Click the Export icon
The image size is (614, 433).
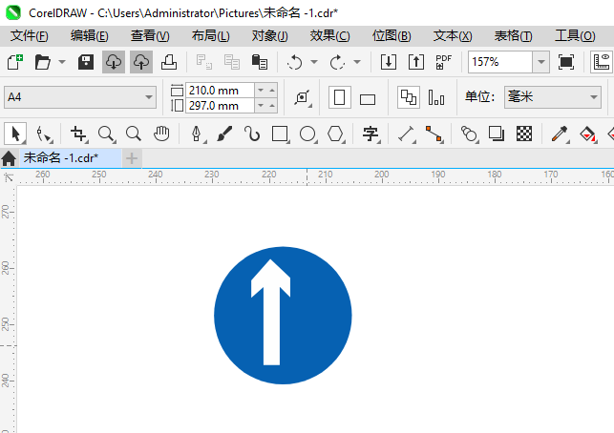pos(416,62)
